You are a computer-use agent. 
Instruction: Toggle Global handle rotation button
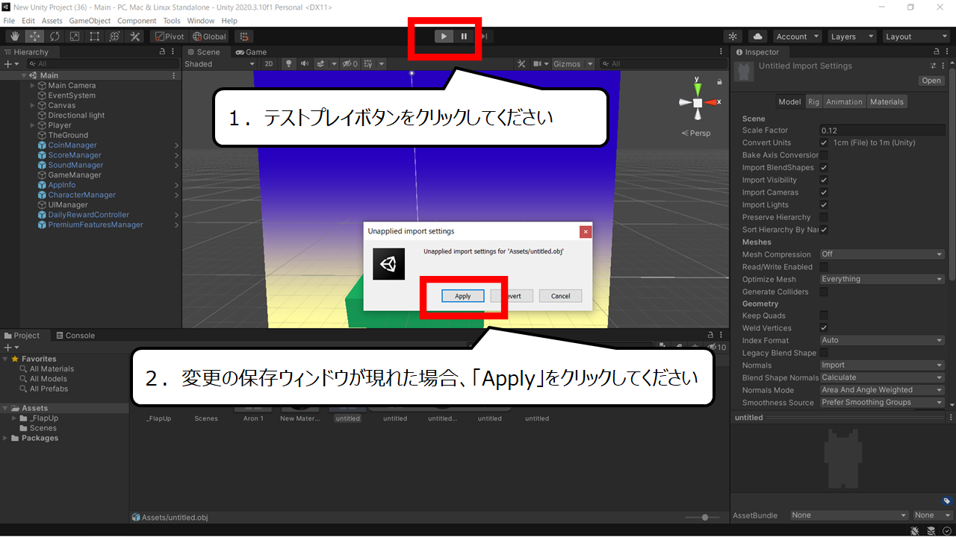209,37
